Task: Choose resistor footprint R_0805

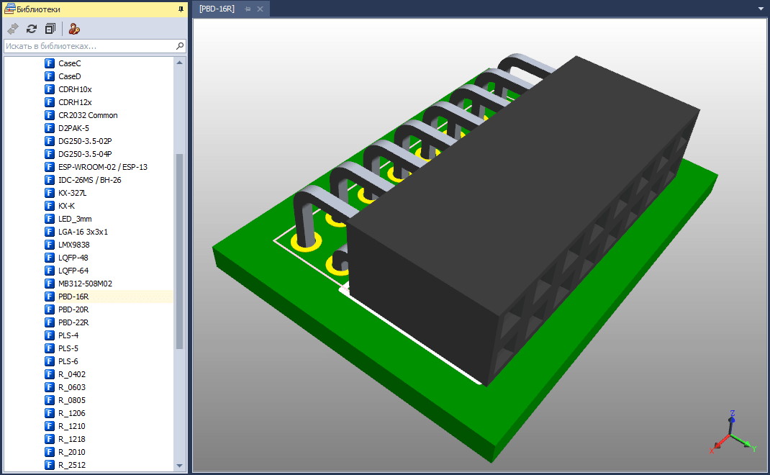Action: click(x=72, y=400)
